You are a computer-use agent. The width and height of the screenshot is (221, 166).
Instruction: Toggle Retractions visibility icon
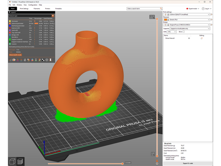pos(18,60)
